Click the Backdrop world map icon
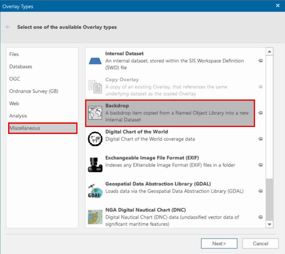 95,113
